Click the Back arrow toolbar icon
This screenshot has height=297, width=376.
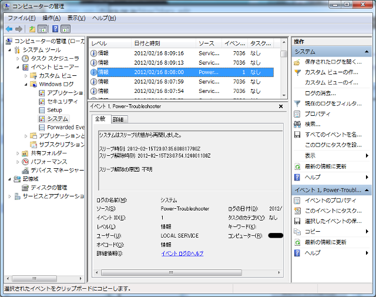coord(9,29)
